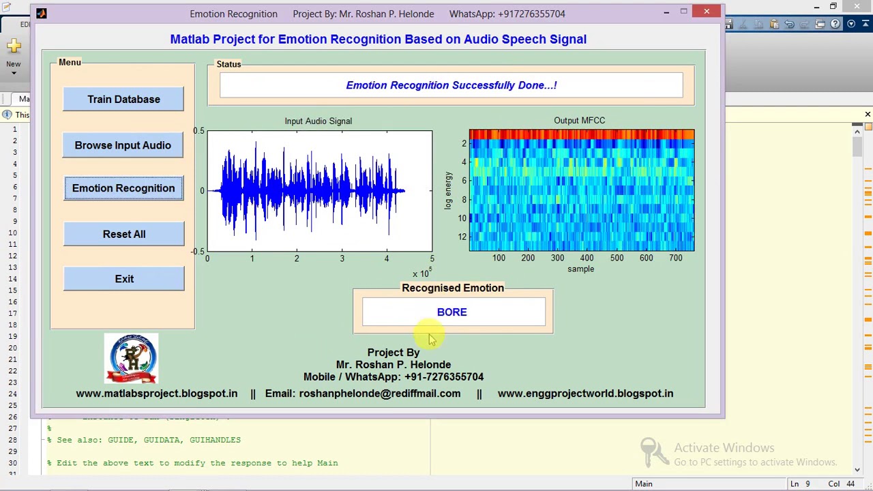Open the New dropdown arrow in editor
Image resolution: width=873 pixels, height=491 pixels.
point(14,72)
